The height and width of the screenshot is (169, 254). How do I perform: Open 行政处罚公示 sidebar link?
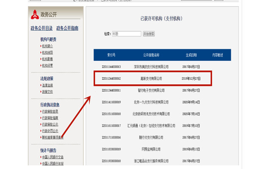(50, 131)
